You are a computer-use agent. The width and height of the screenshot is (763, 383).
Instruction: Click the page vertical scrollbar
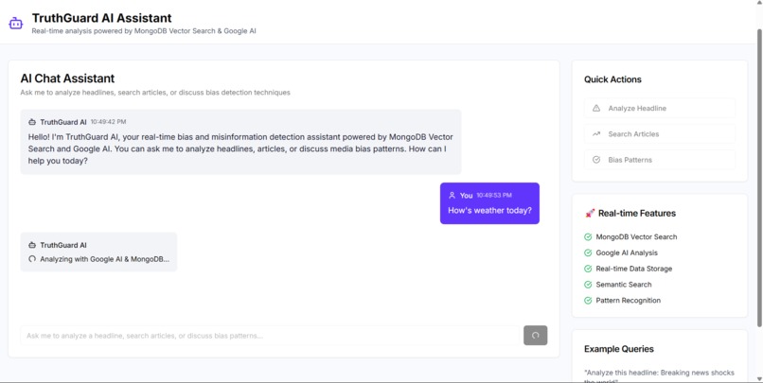pyautogui.click(x=759, y=178)
